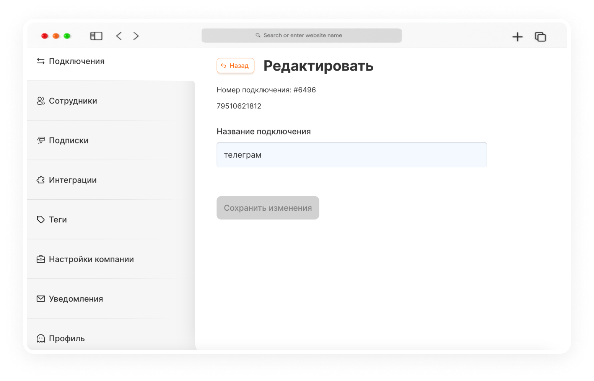This screenshot has width=594, height=381.
Task: Go forward with browser right arrow
Action: [136, 36]
